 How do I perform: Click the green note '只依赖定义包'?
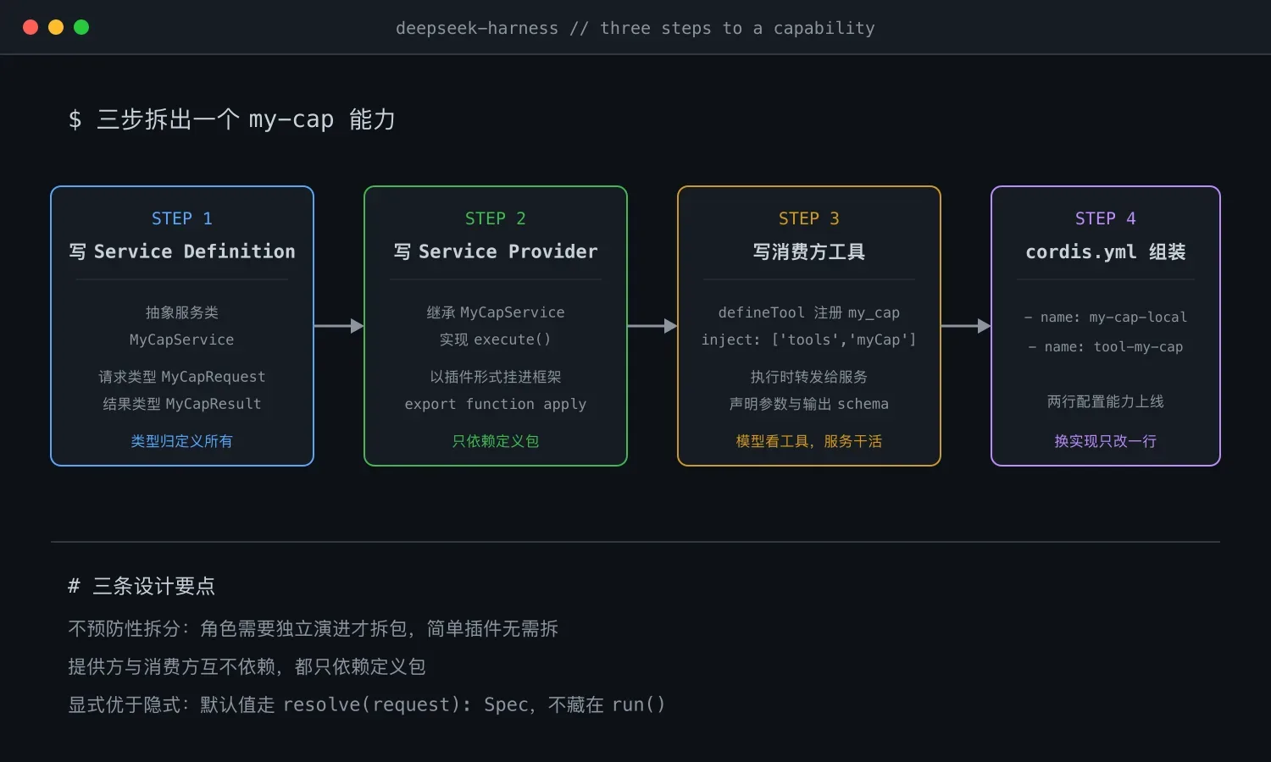click(x=496, y=441)
